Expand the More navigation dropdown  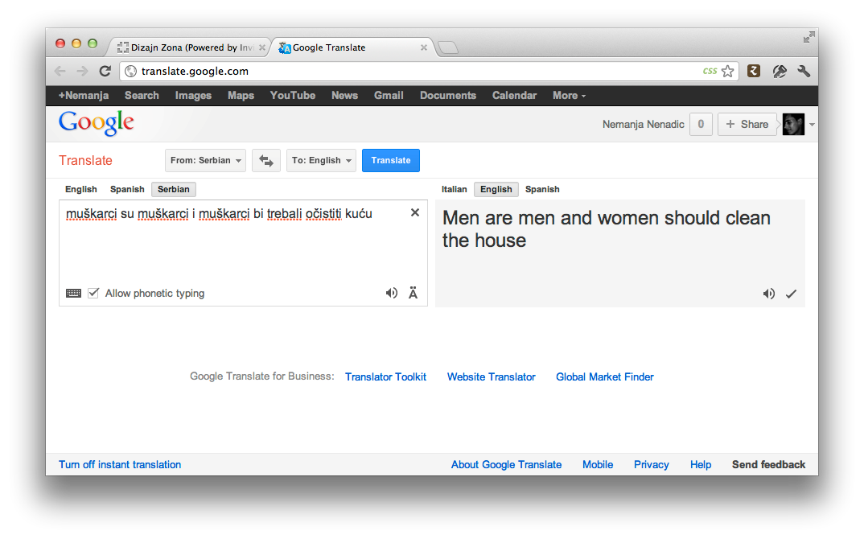[x=568, y=96]
